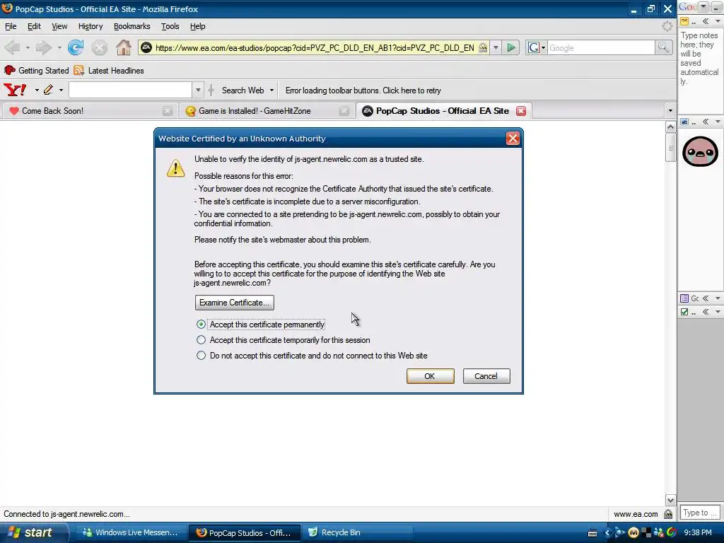The width and height of the screenshot is (724, 543).
Task: Click into the Yahoo toolbar search field
Action: (130, 90)
